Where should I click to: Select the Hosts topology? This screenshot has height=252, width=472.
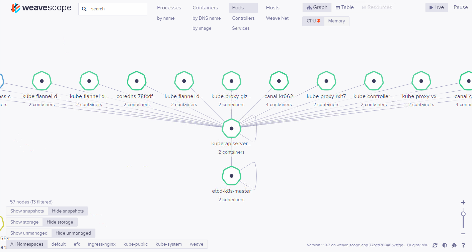click(272, 8)
